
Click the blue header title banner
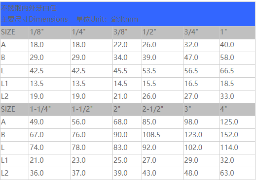coord(128,14)
